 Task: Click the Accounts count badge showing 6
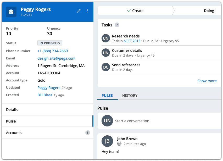point(88,133)
